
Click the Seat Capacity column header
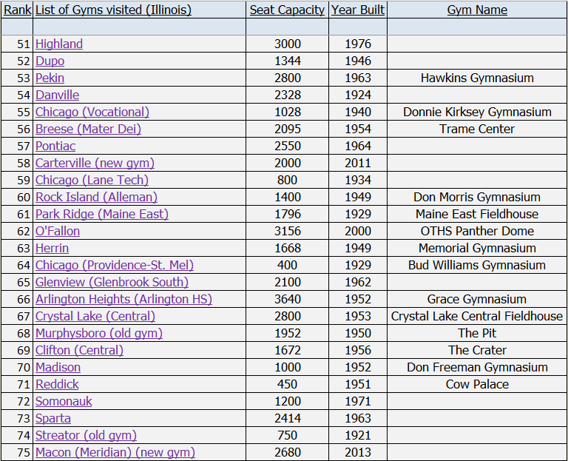point(287,10)
